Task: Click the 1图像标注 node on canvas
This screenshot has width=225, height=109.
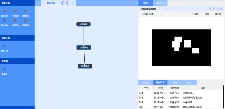Action: 84,47
